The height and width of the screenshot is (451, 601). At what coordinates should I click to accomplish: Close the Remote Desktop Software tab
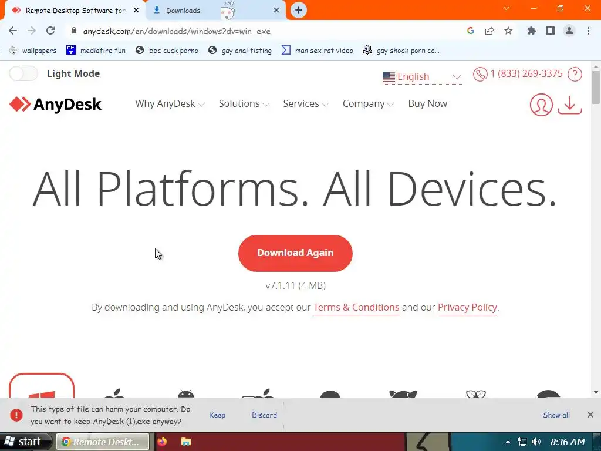136,11
